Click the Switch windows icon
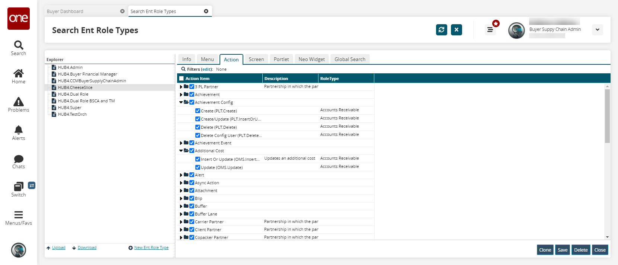Screen dimensions: 618x265 pos(19,186)
